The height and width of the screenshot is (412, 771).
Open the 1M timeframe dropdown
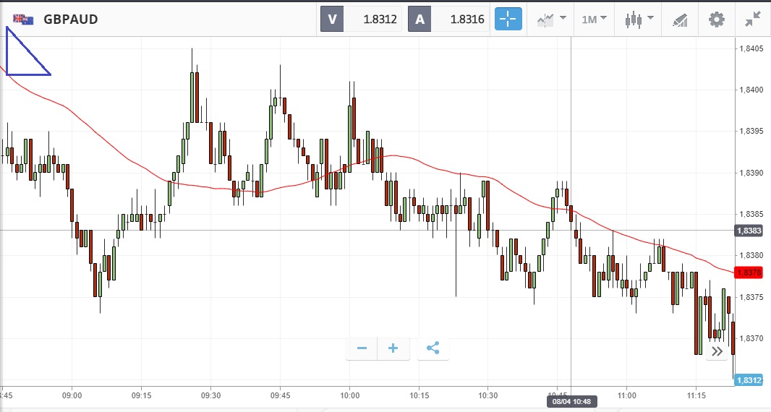point(594,20)
